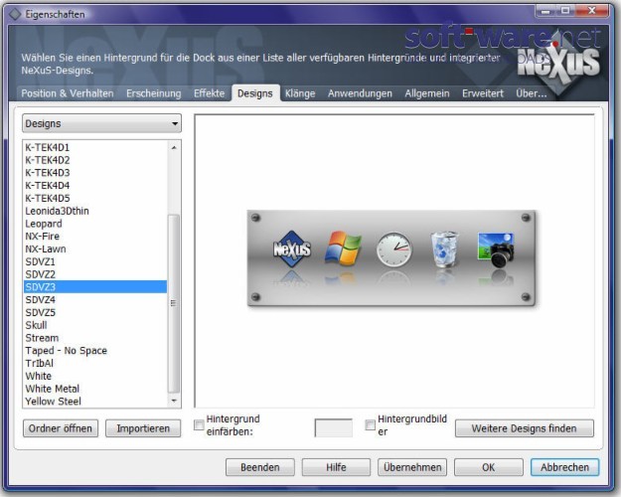Select K-TEK4D4 in the design list

point(95,186)
